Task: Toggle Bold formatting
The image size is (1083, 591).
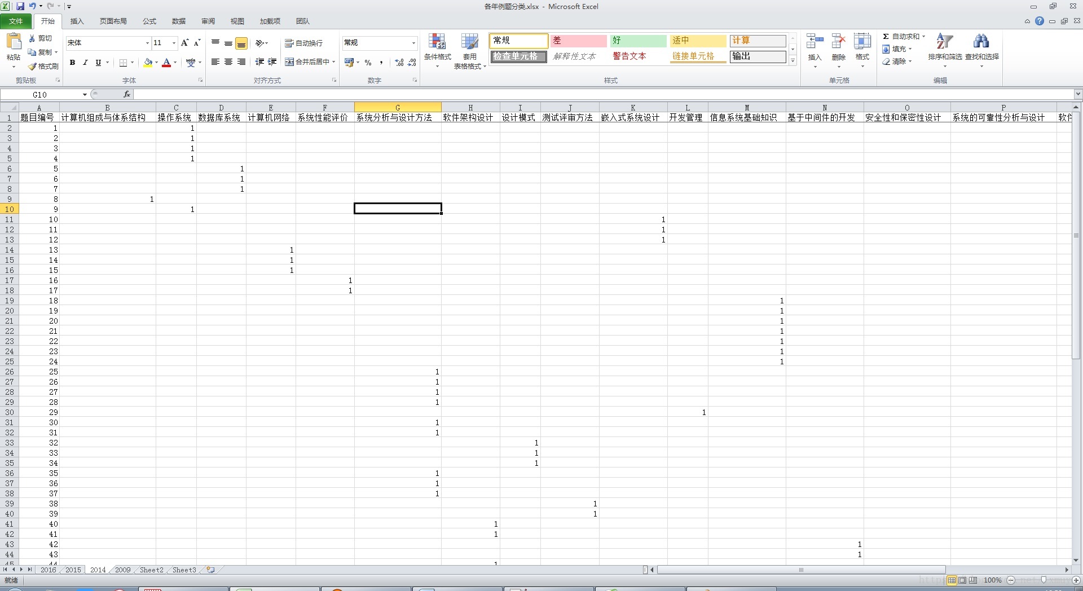Action: 72,63
